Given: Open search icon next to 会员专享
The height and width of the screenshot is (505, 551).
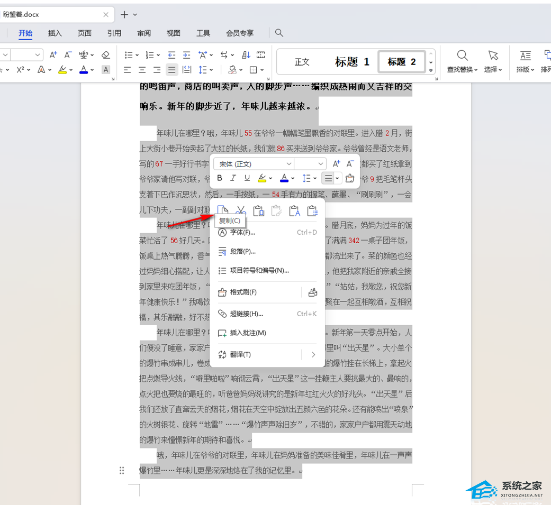Looking at the screenshot, I should click(x=279, y=33).
